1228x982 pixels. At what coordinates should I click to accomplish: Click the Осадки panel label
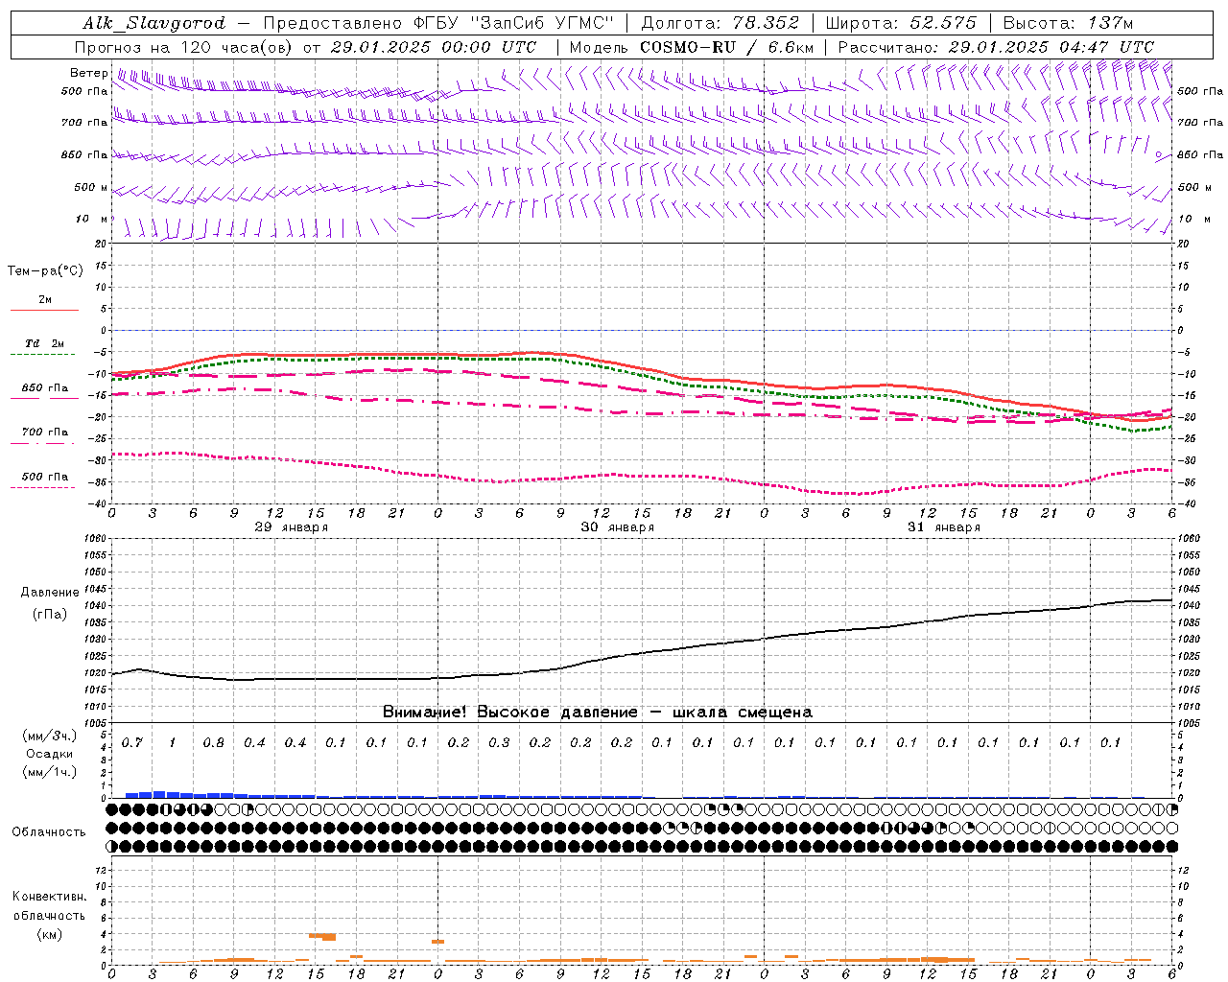pyautogui.click(x=50, y=754)
